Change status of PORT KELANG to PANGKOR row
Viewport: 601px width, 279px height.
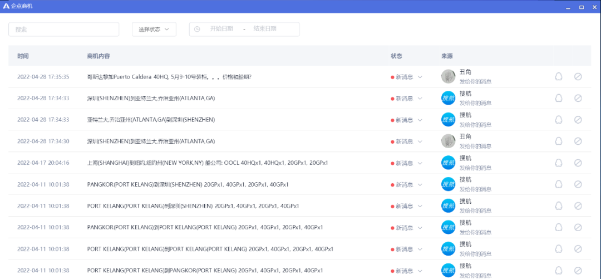pos(420,270)
